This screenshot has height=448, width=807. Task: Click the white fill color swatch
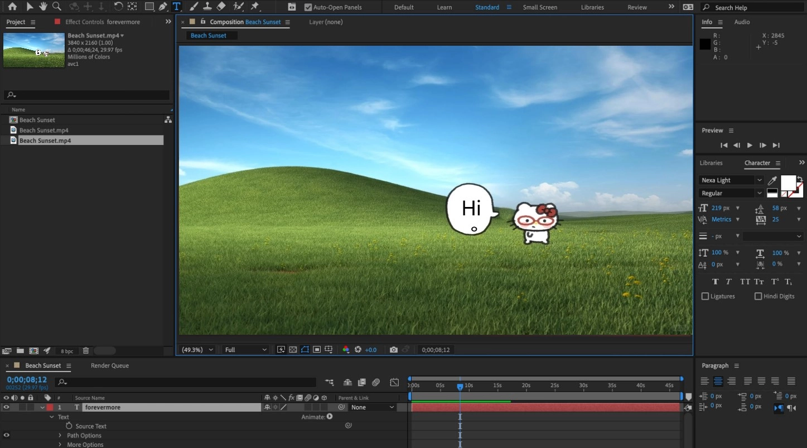pos(787,182)
